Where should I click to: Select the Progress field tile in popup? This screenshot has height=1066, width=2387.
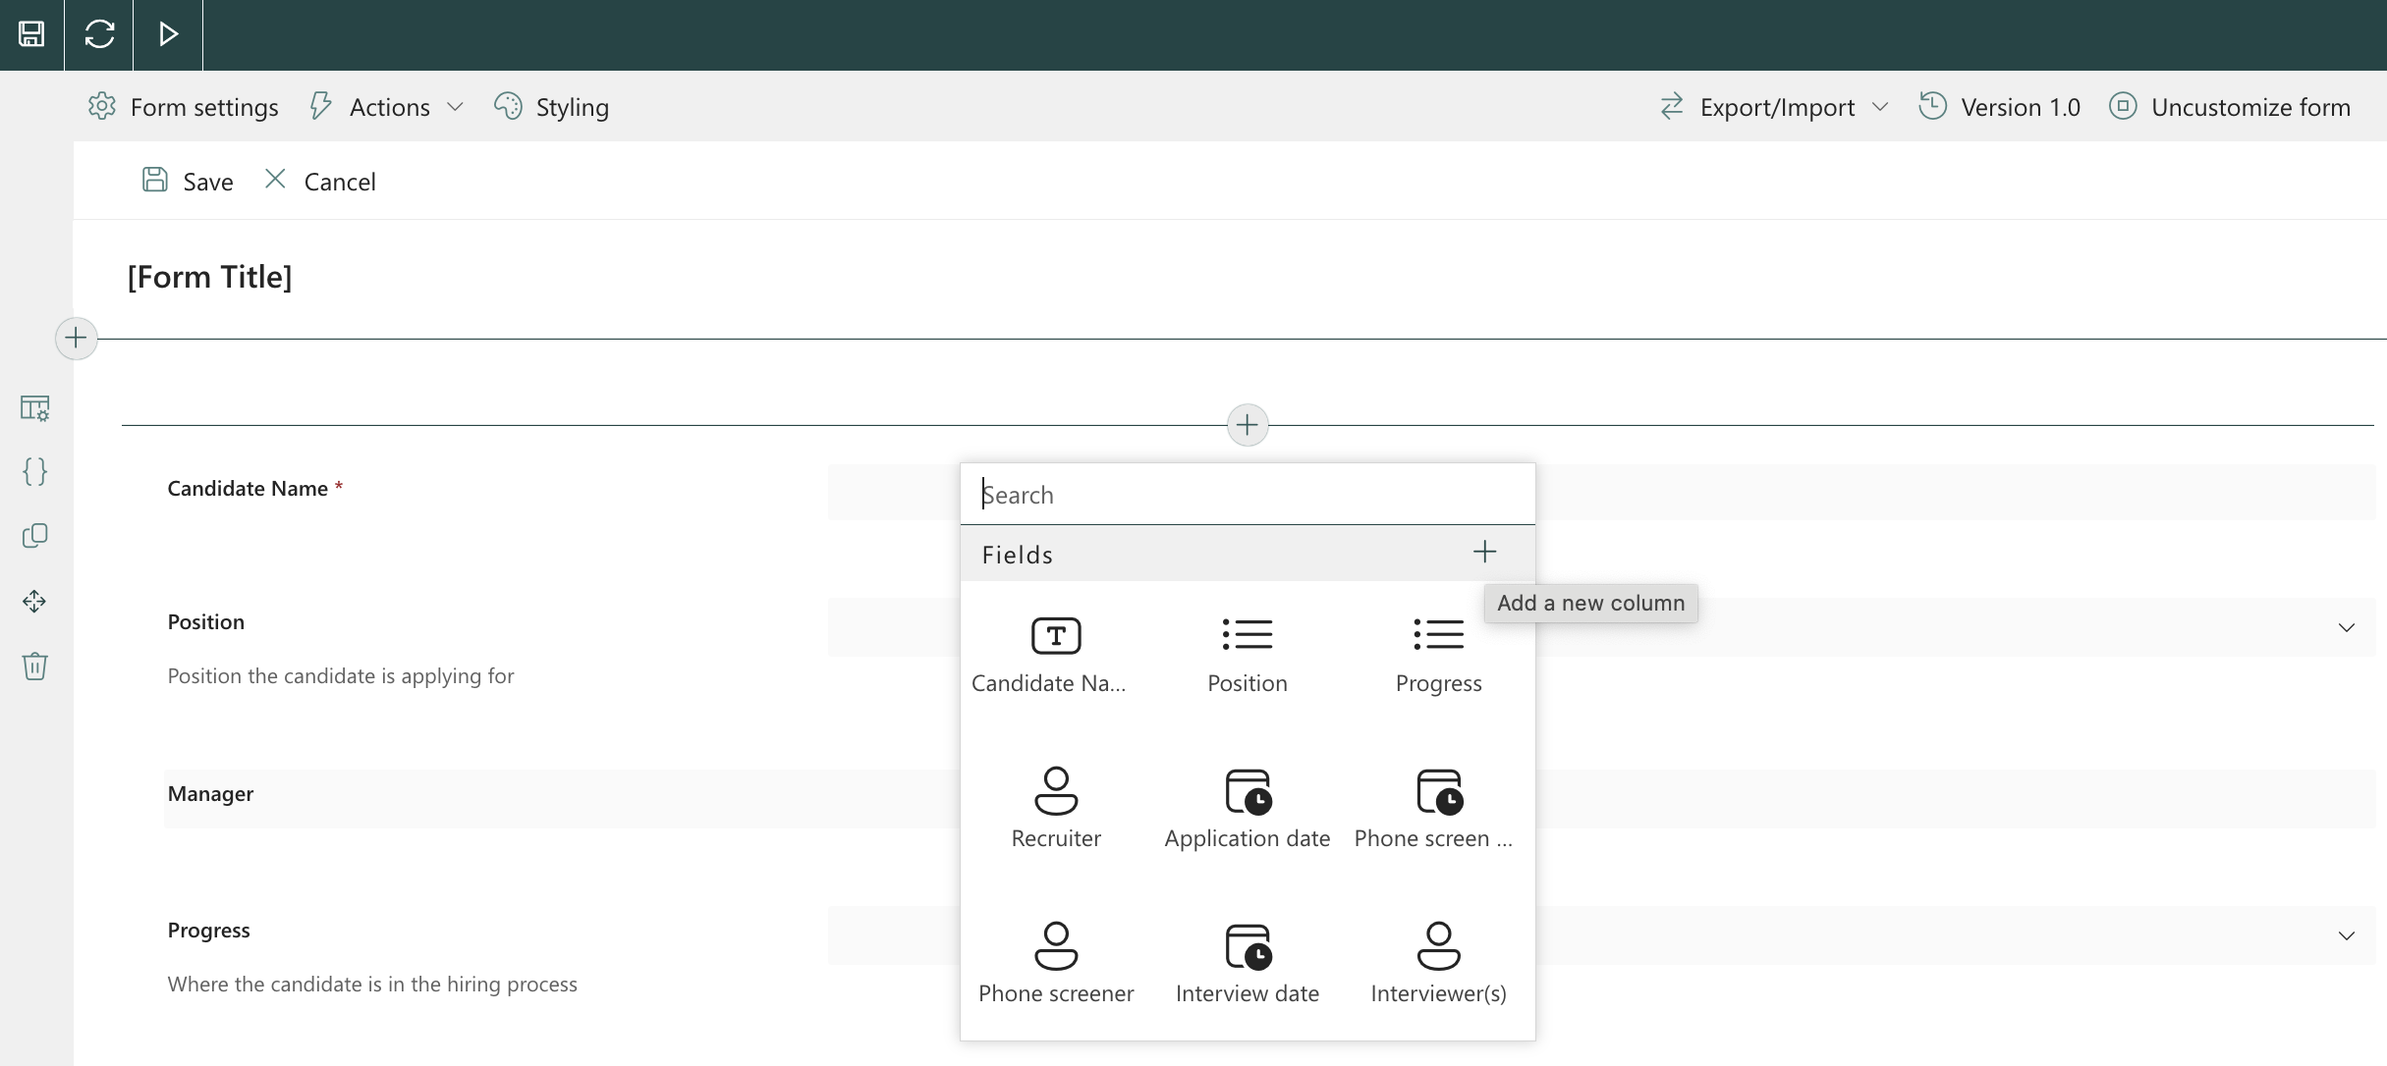coord(1439,656)
